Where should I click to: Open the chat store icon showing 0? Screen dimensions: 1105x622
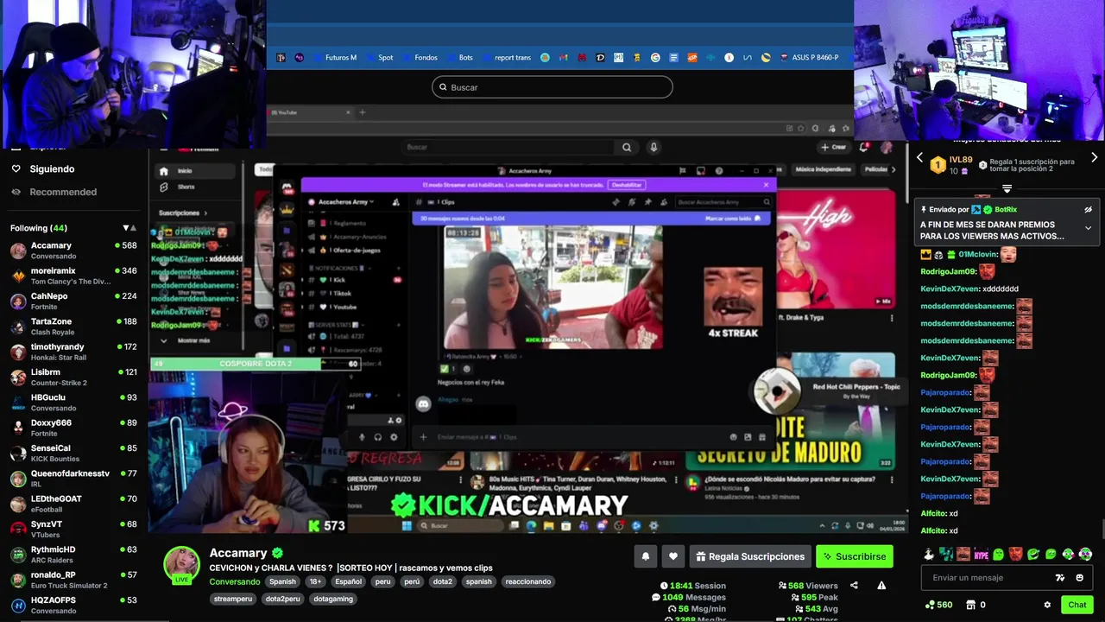point(976,605)
